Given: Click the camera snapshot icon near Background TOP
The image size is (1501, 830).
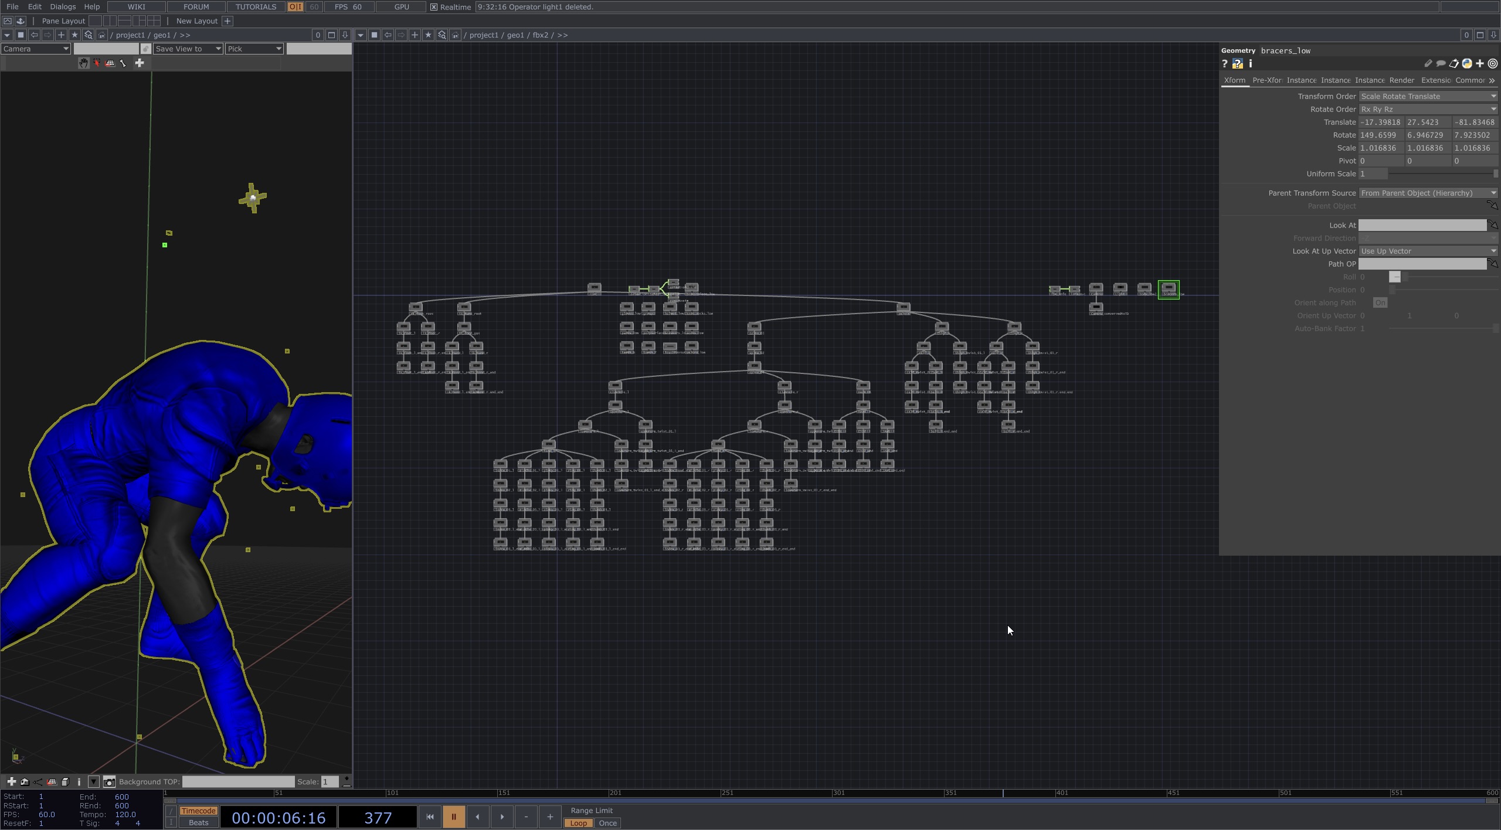Looking at the screenshot, I should [x=109, y=782].
